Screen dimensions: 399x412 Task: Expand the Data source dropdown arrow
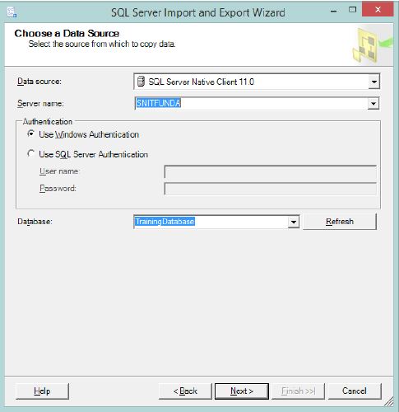(373, 82)
